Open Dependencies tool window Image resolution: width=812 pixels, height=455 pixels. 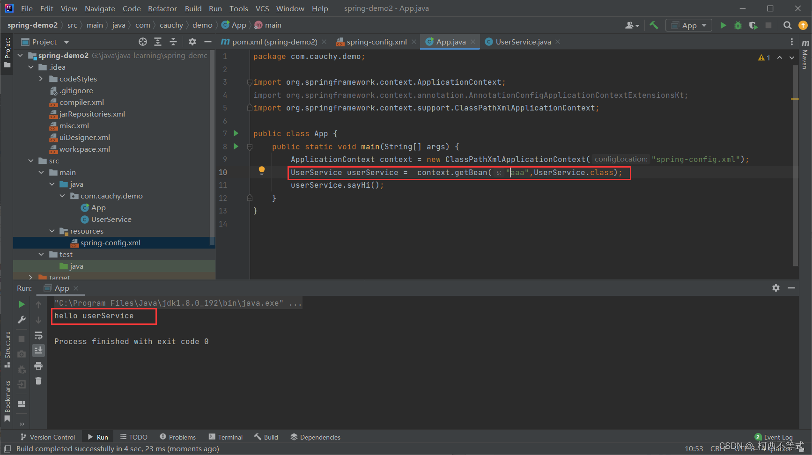[315, 437]
